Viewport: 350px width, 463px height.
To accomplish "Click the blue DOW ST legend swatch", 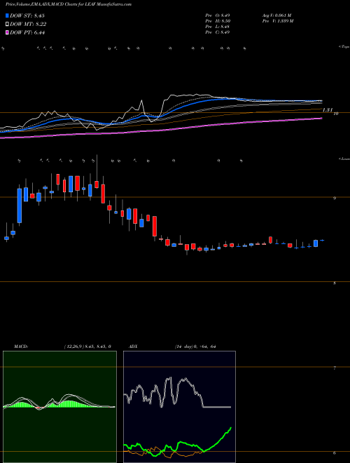I will tap(7, 15).
